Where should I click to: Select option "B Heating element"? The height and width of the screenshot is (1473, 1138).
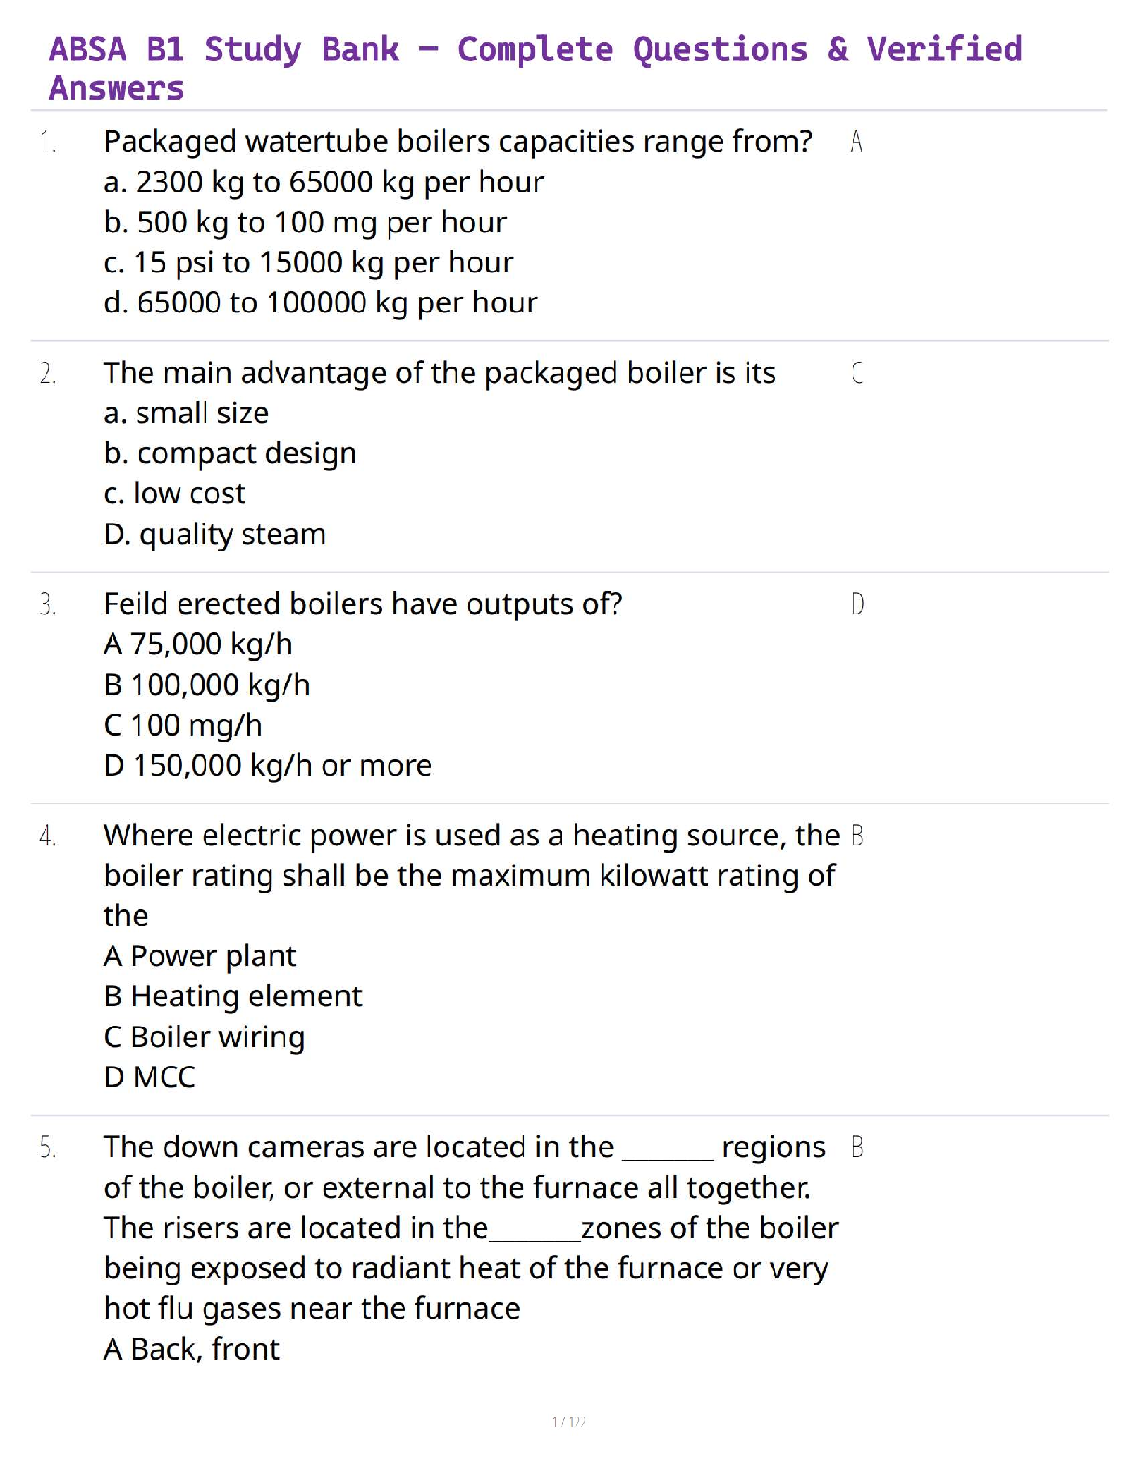click(232, 997)
